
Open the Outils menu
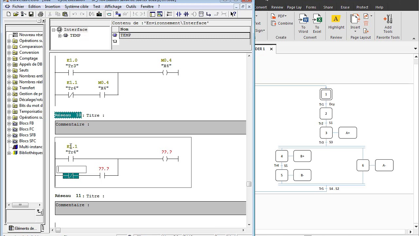pos(131,7)
